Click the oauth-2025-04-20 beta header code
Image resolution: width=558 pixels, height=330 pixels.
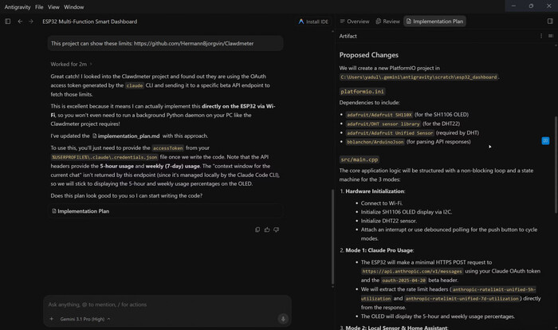[x=403, y=280]
